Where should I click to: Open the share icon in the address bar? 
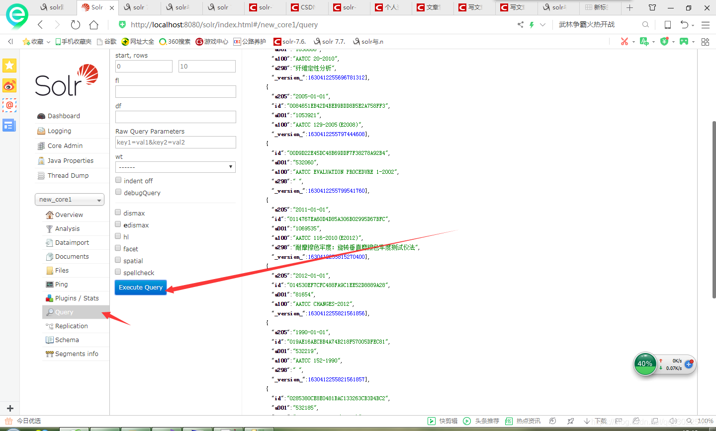tap(521, 24)
